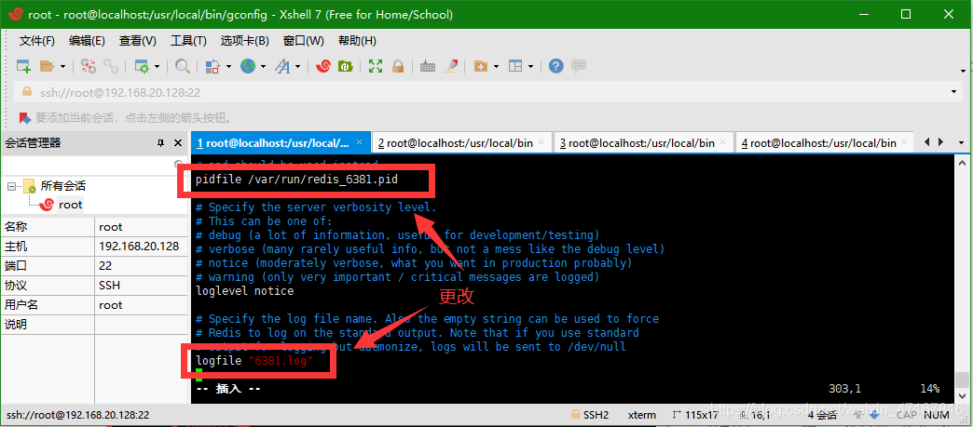This screenshot has height=427, width=973.
Task: Open the tab list dropdown arrow
Action: (x=959, y=142)
